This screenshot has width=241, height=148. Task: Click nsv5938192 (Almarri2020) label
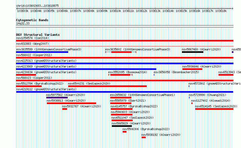click(161, 135)
